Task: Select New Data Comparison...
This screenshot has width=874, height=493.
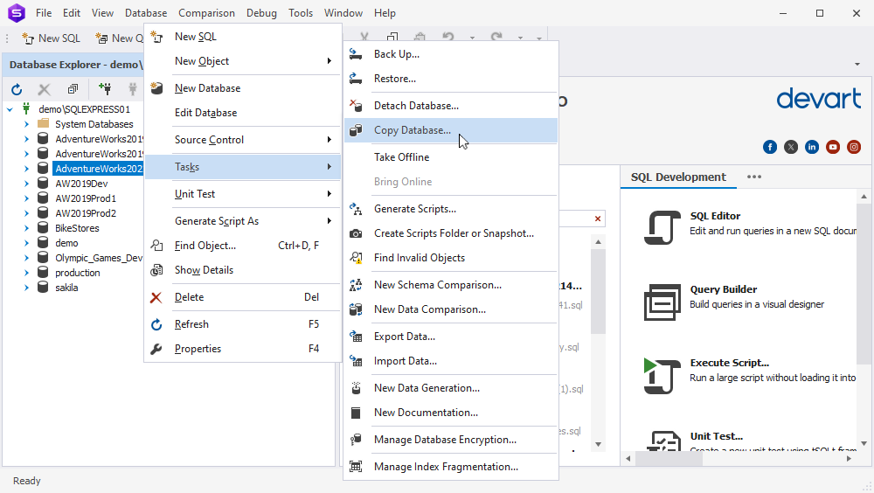Action: (451, 309)
